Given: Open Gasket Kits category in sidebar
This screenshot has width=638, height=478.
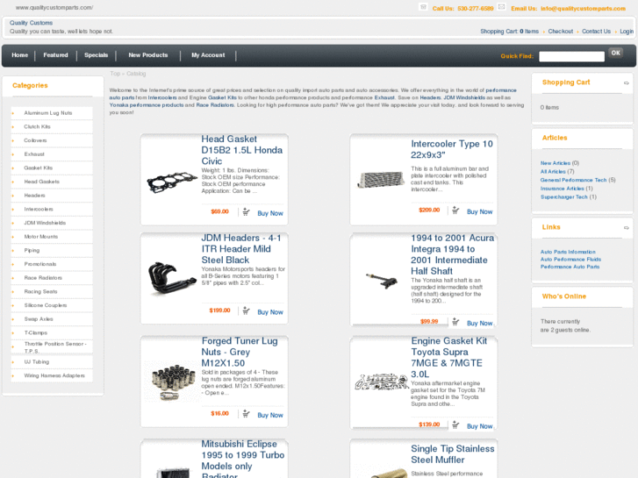Looking at the screenshot, I should pos(39,168).
